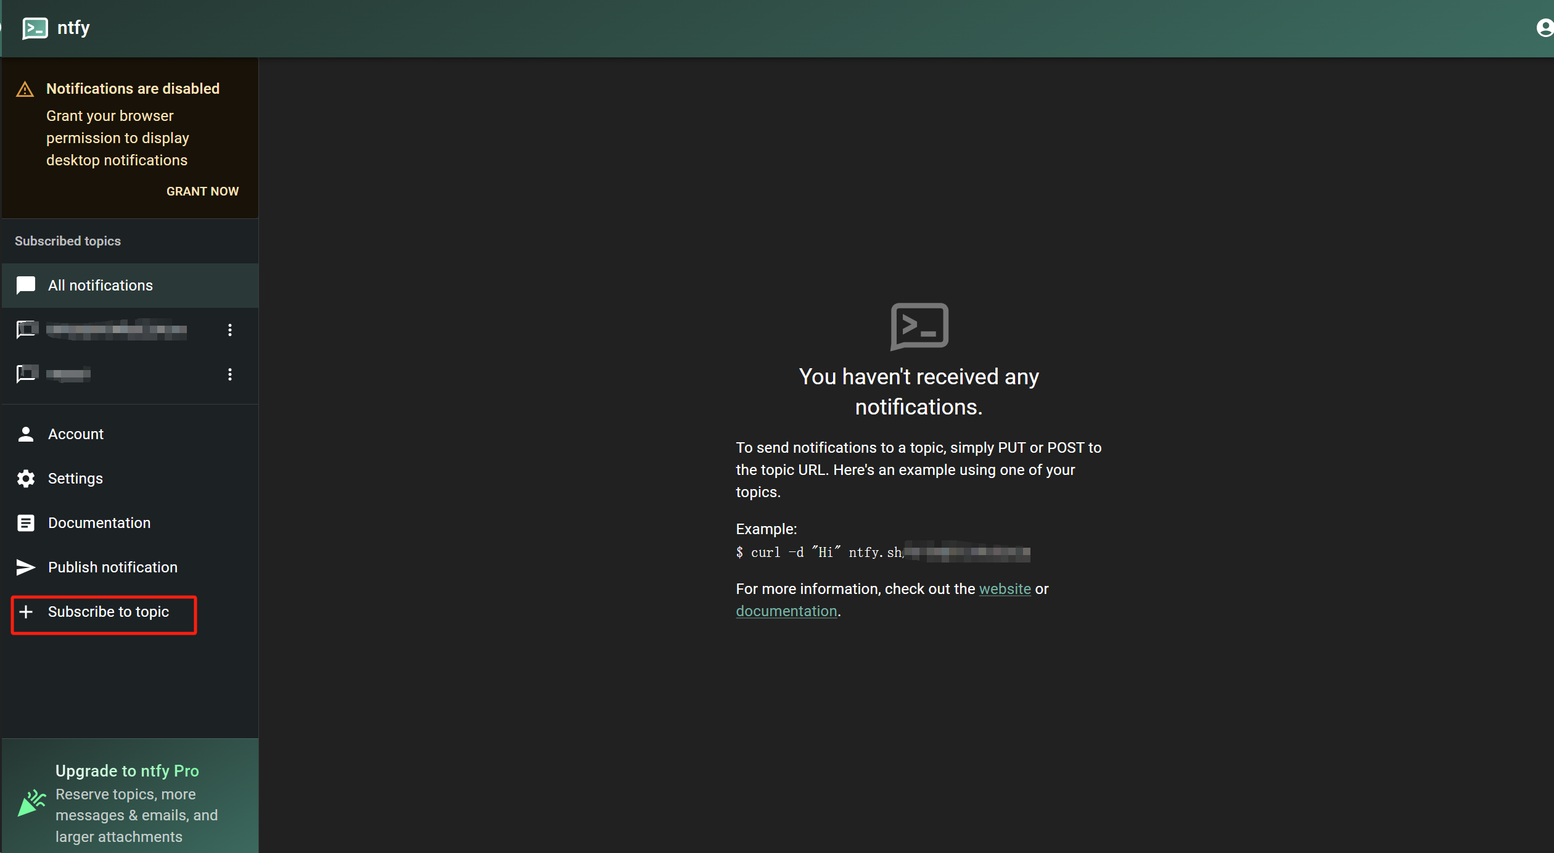The height and width of the screenshot is (853, 1554).
Task: Click the first subscribed topic's chat icon
Action: 27,330
